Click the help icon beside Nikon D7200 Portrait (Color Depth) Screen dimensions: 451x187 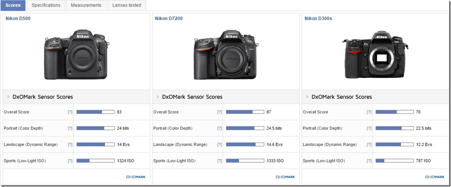coord(219,128)
